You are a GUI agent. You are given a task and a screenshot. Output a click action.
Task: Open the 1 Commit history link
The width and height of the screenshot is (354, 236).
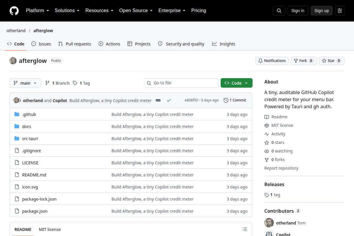click(x=235, y=100)
